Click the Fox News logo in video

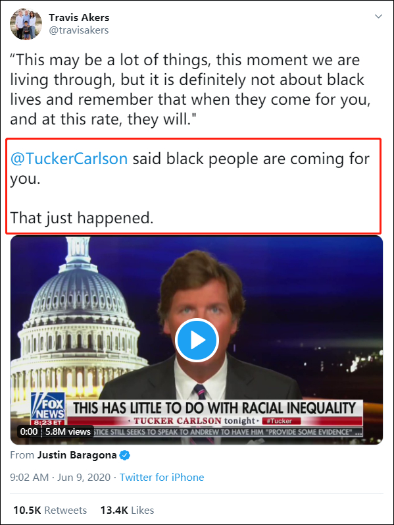[x=48, y=408]
